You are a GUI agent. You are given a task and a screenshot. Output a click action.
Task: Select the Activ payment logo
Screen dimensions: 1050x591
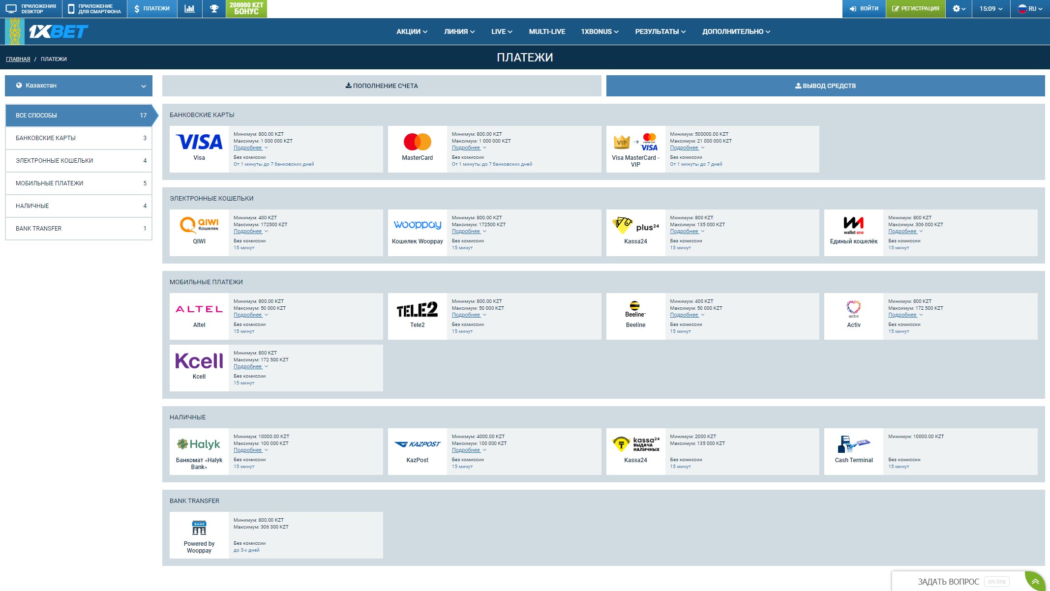pyautogui.click(x=854, y=309)
